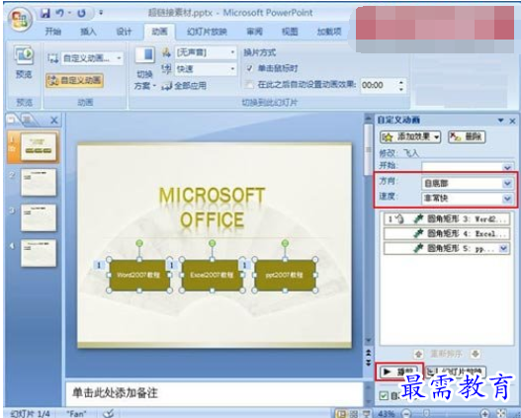Click the transition sound speaker icon
The height and width of the screenshot is (418, 521).
pyautogui.click(x=166, y=52)
